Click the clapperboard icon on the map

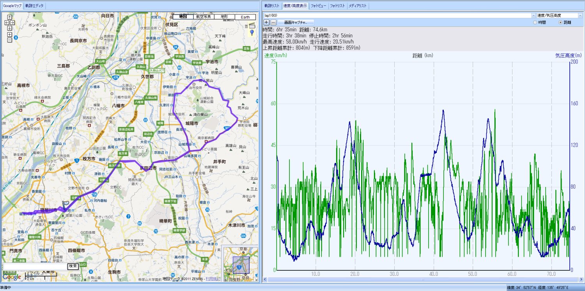252,26
